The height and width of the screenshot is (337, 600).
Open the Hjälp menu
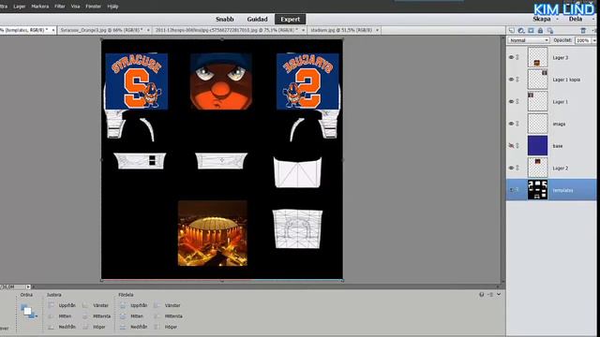(112, 7)
